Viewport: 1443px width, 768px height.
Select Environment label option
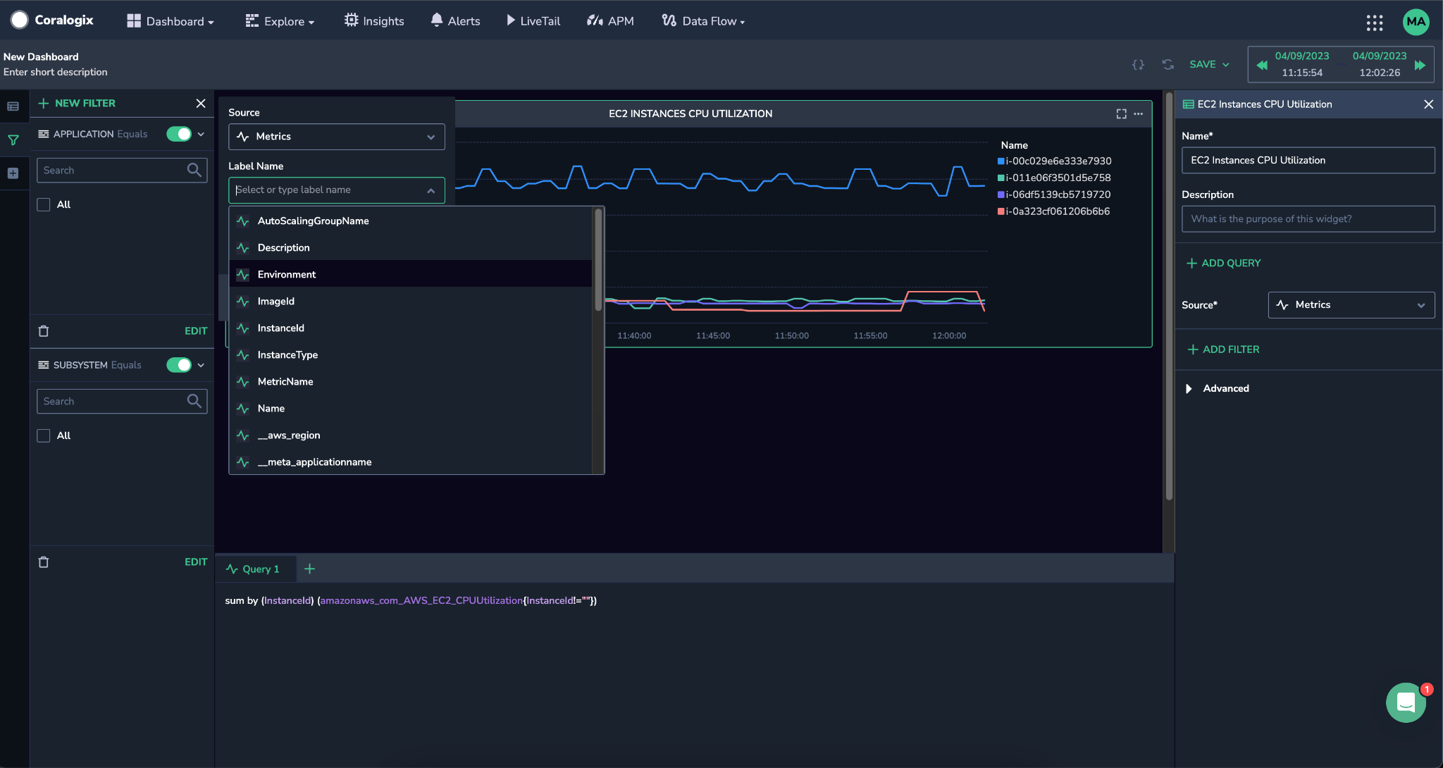(411, 274)
